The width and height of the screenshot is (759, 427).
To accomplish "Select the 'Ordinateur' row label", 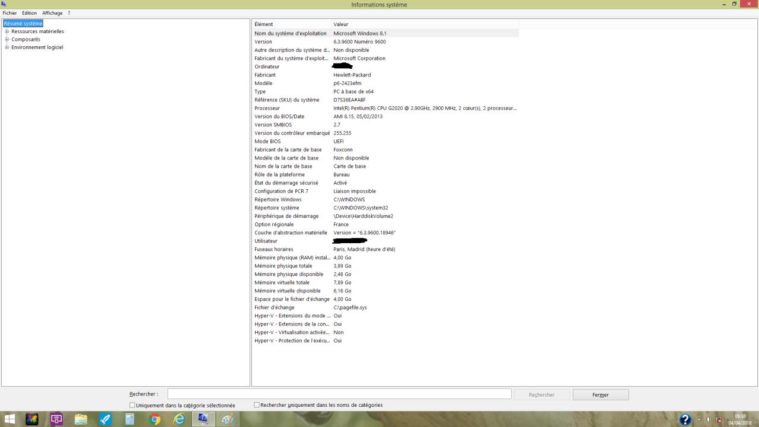I will point(267,66).
